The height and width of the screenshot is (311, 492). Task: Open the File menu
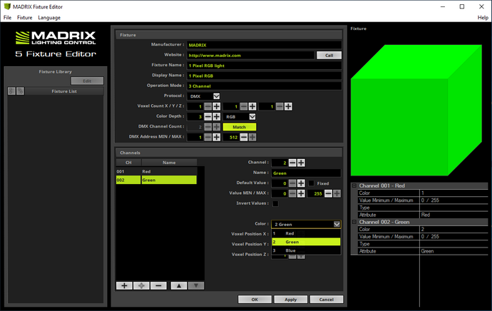pos(7,18)
